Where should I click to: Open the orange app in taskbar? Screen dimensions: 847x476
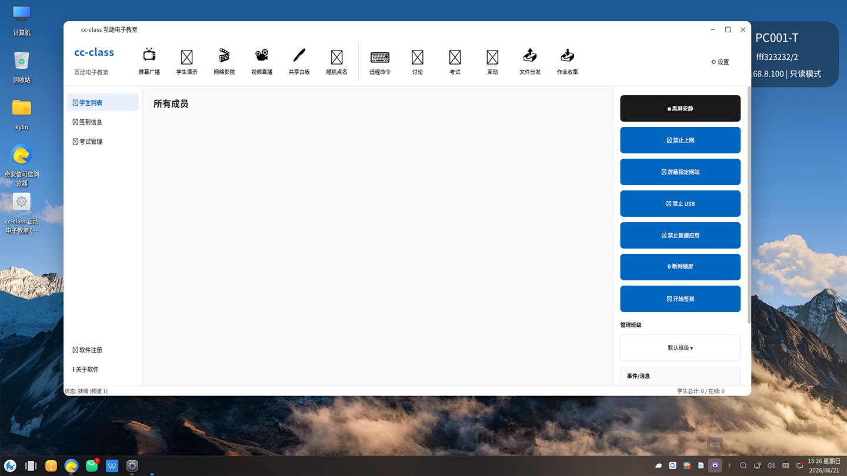(x=51, y=466)
